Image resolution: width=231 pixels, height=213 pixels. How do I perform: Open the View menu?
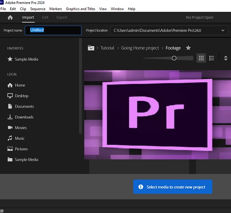pyautogui.click(x=103, y=9)
